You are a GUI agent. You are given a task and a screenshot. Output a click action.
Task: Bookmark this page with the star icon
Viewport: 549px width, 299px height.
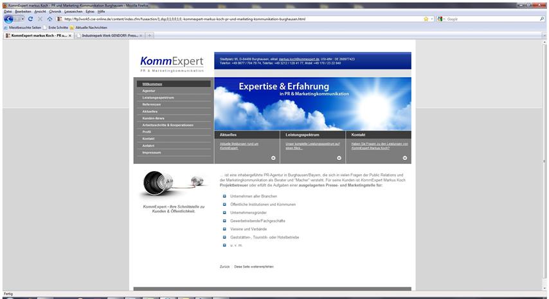tap(426, 19)
